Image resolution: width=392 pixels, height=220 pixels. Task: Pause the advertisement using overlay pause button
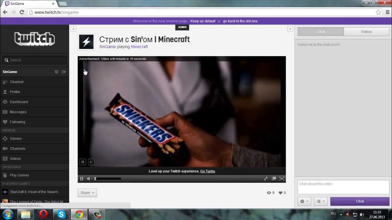tap(83, 162)
